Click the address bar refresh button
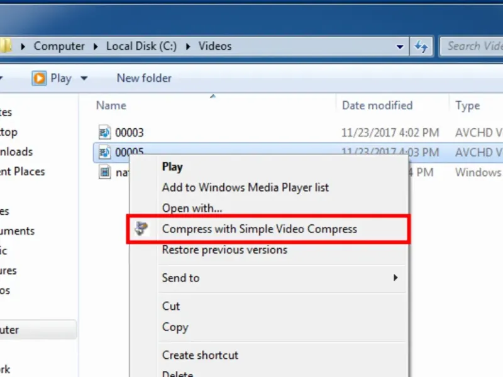 click(x=421, y=46)
